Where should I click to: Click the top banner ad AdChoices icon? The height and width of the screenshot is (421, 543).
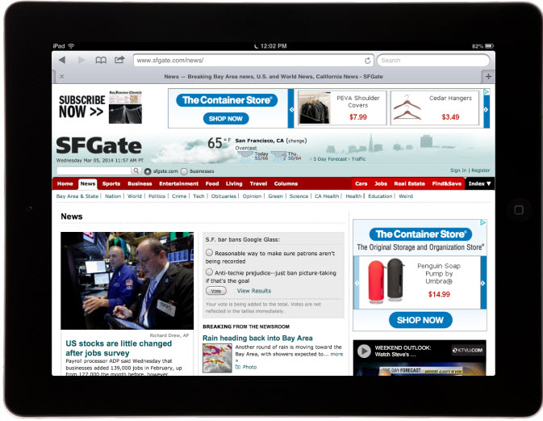pyautogui.click(x=487, y=91)
